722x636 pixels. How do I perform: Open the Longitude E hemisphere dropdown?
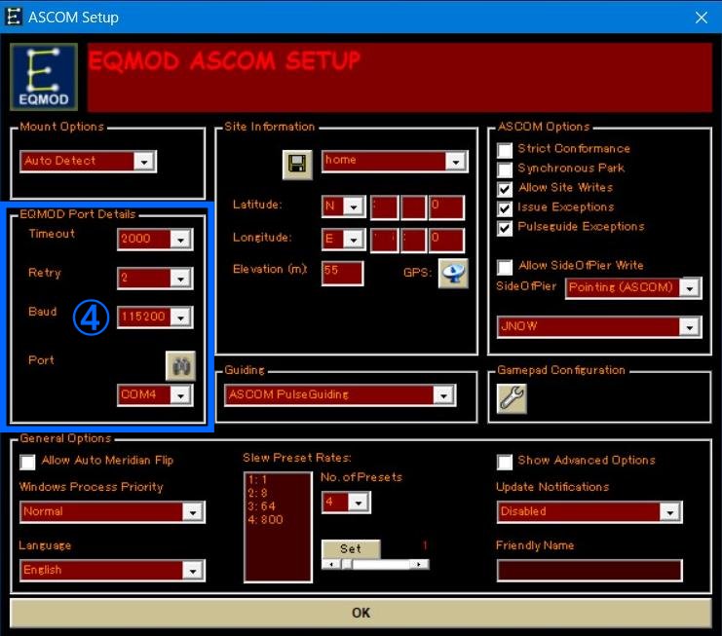coord(354,240)
